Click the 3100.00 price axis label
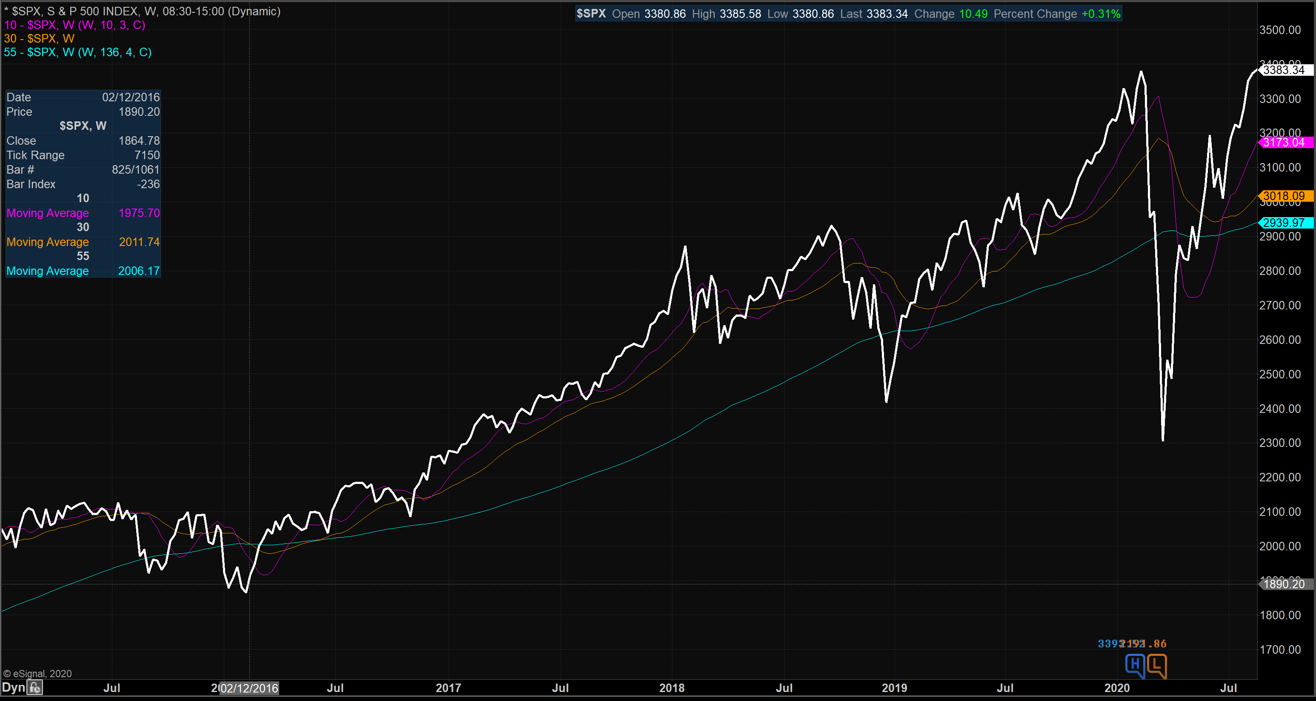Viewport: 1316px width, 701px height. coord(1280,168)
